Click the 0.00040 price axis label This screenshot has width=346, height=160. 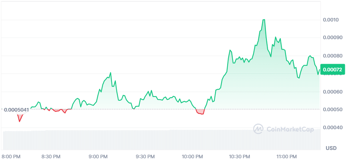pyautogui.click(x=332, y=127)
